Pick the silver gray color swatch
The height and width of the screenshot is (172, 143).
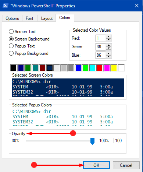coord(64,68)
